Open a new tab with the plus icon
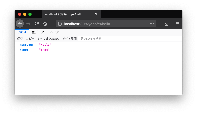 tap(105, 14)
